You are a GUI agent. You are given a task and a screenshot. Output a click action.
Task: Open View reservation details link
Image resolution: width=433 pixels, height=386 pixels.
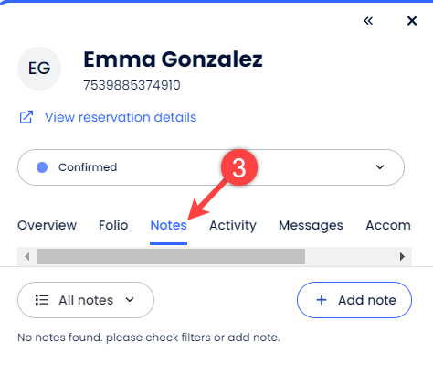click(121, 117)
